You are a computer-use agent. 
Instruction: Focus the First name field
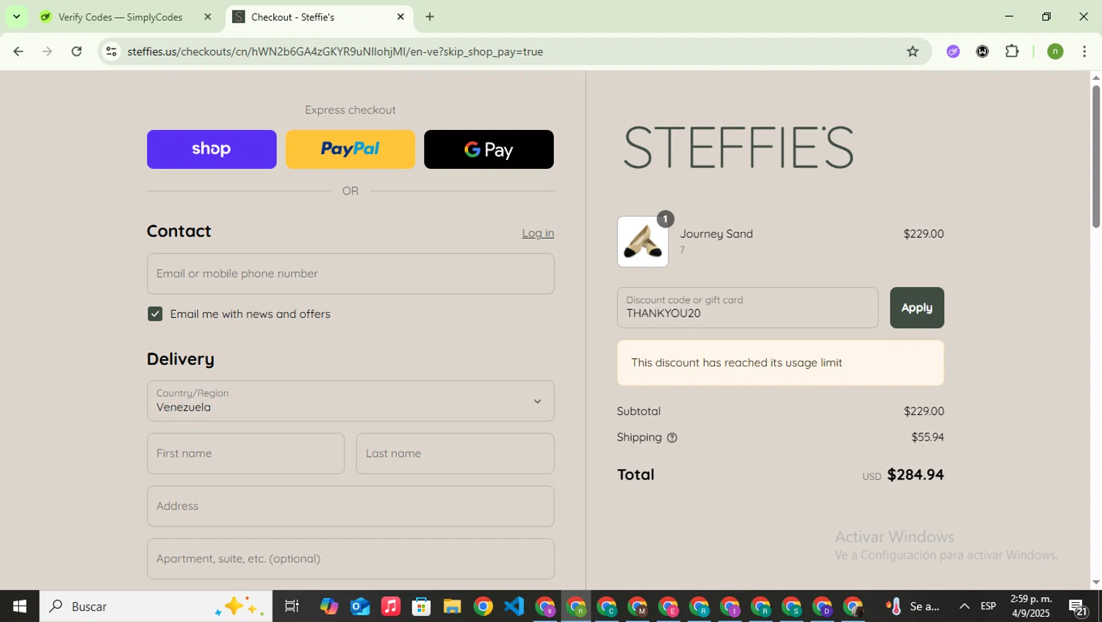(x=245, y=453)
